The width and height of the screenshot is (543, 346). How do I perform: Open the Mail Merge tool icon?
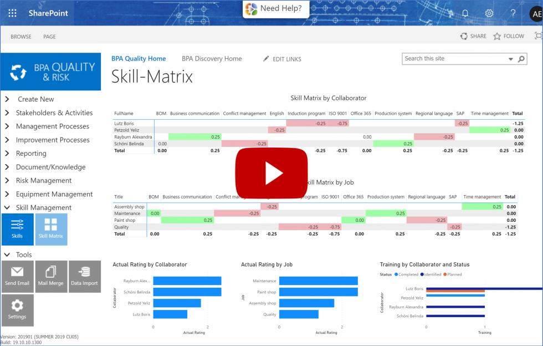click(x=51, y=276)
